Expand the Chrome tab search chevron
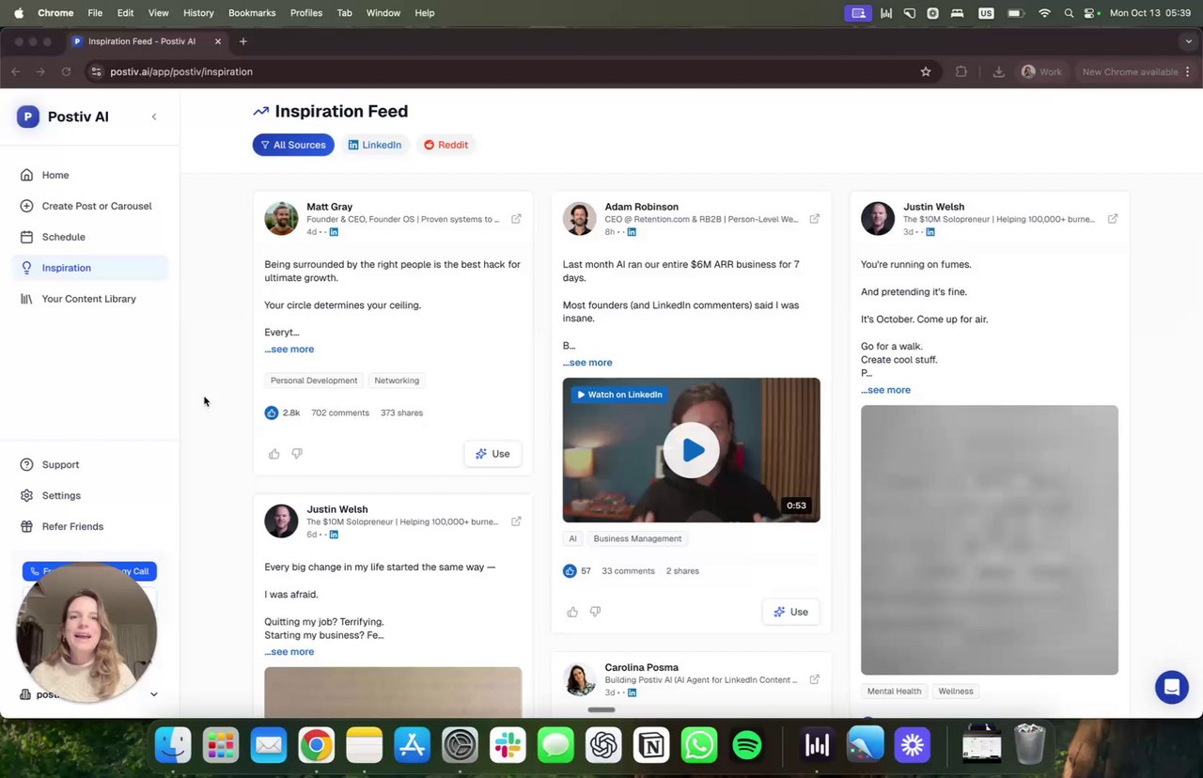 pos(1189,41)
